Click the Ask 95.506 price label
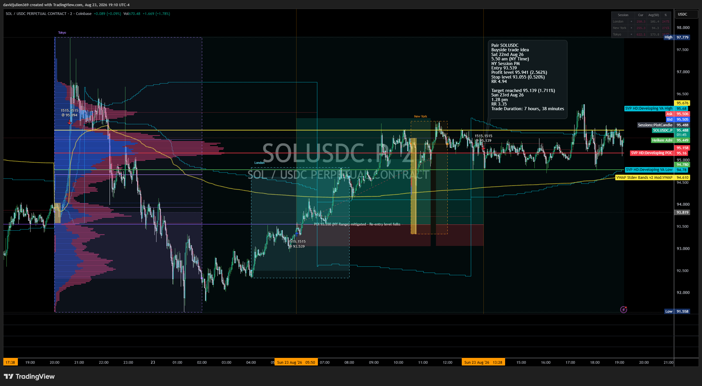 [678, 114]
